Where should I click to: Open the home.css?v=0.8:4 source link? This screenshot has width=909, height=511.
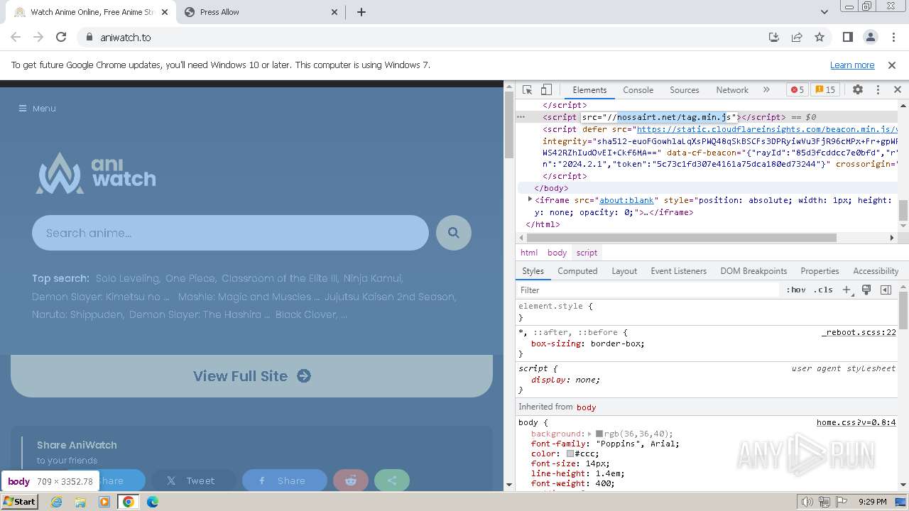[856, 422]
